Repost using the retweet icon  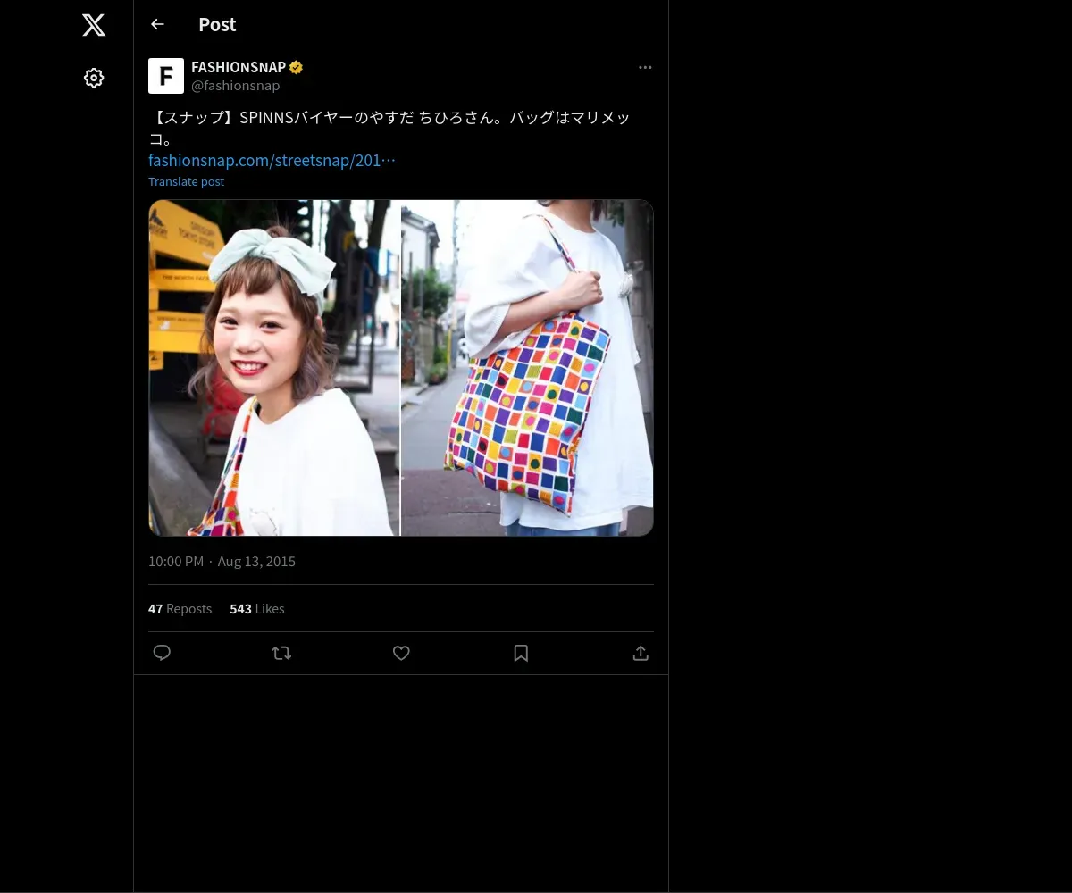(x=281, y=653)
